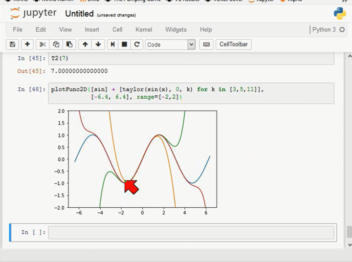Insert a cell below with the plus icon
This screenshot has width=352, height=262.
(27, 44)
